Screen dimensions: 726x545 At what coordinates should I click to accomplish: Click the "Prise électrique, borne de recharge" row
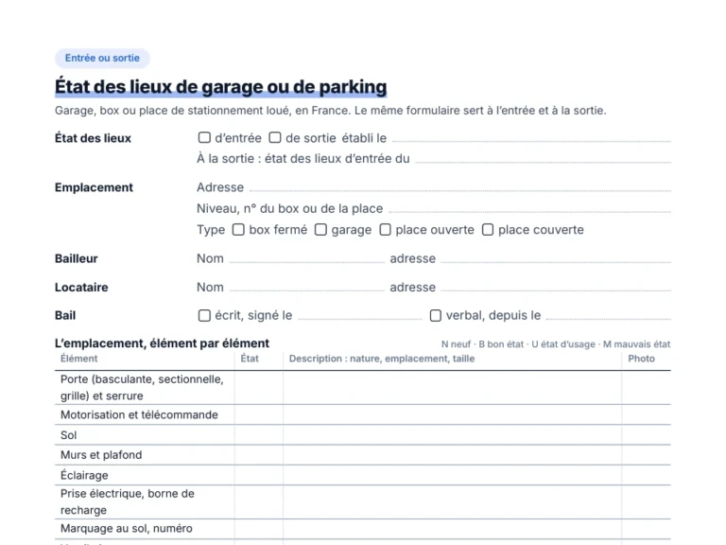click(x=363, y=501)
